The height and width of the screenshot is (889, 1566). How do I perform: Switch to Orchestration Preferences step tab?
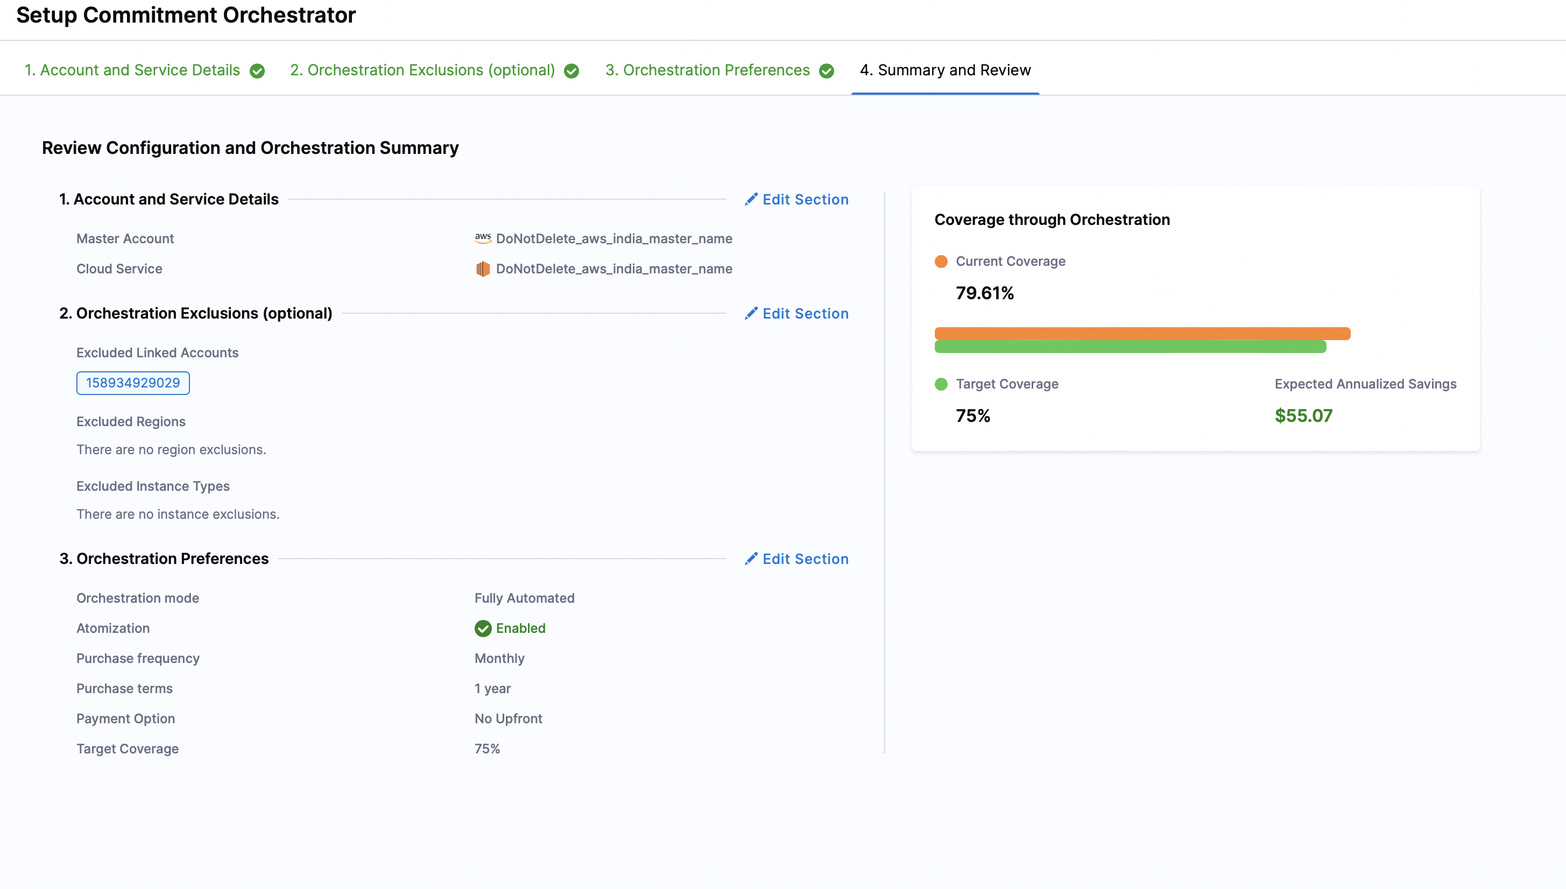coord(708,70)
